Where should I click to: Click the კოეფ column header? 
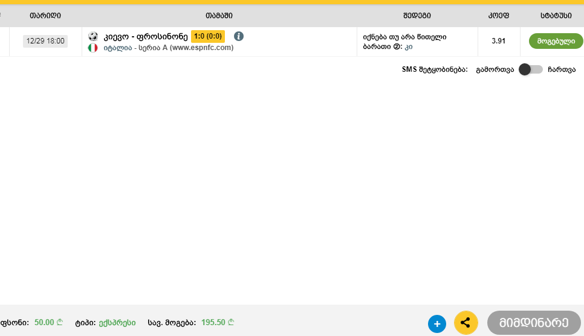coord(498,15)
